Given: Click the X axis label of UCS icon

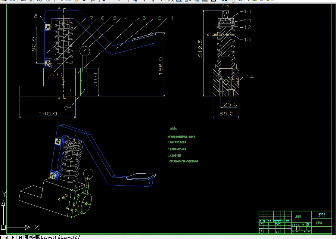Looking at the screenshot, I should (x=37, y=227).
